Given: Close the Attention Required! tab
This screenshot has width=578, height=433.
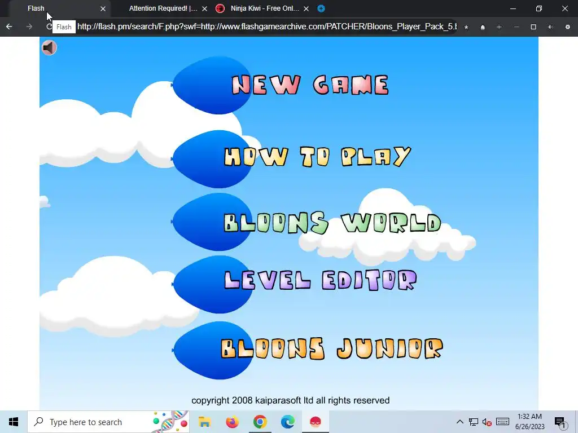Looking at the screenshot, I should (204, 8).
